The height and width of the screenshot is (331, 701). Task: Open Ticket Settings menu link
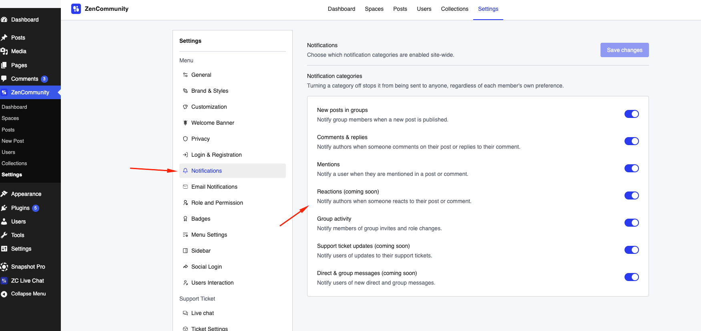pos(209,329)
